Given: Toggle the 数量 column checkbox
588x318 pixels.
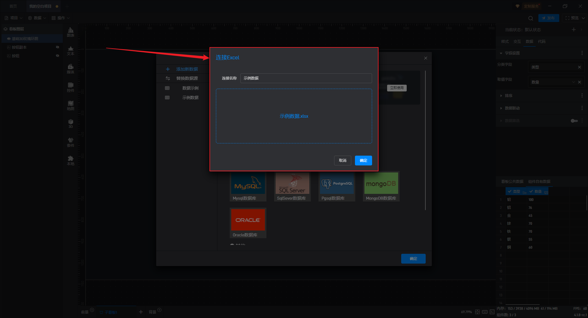Looking at the screenshot, I should pyautogui.click(x=531, y=191).
